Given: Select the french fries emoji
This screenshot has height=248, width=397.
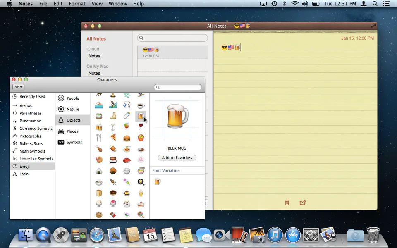Looking at the screenshot, I should click(x=141, y=138).
